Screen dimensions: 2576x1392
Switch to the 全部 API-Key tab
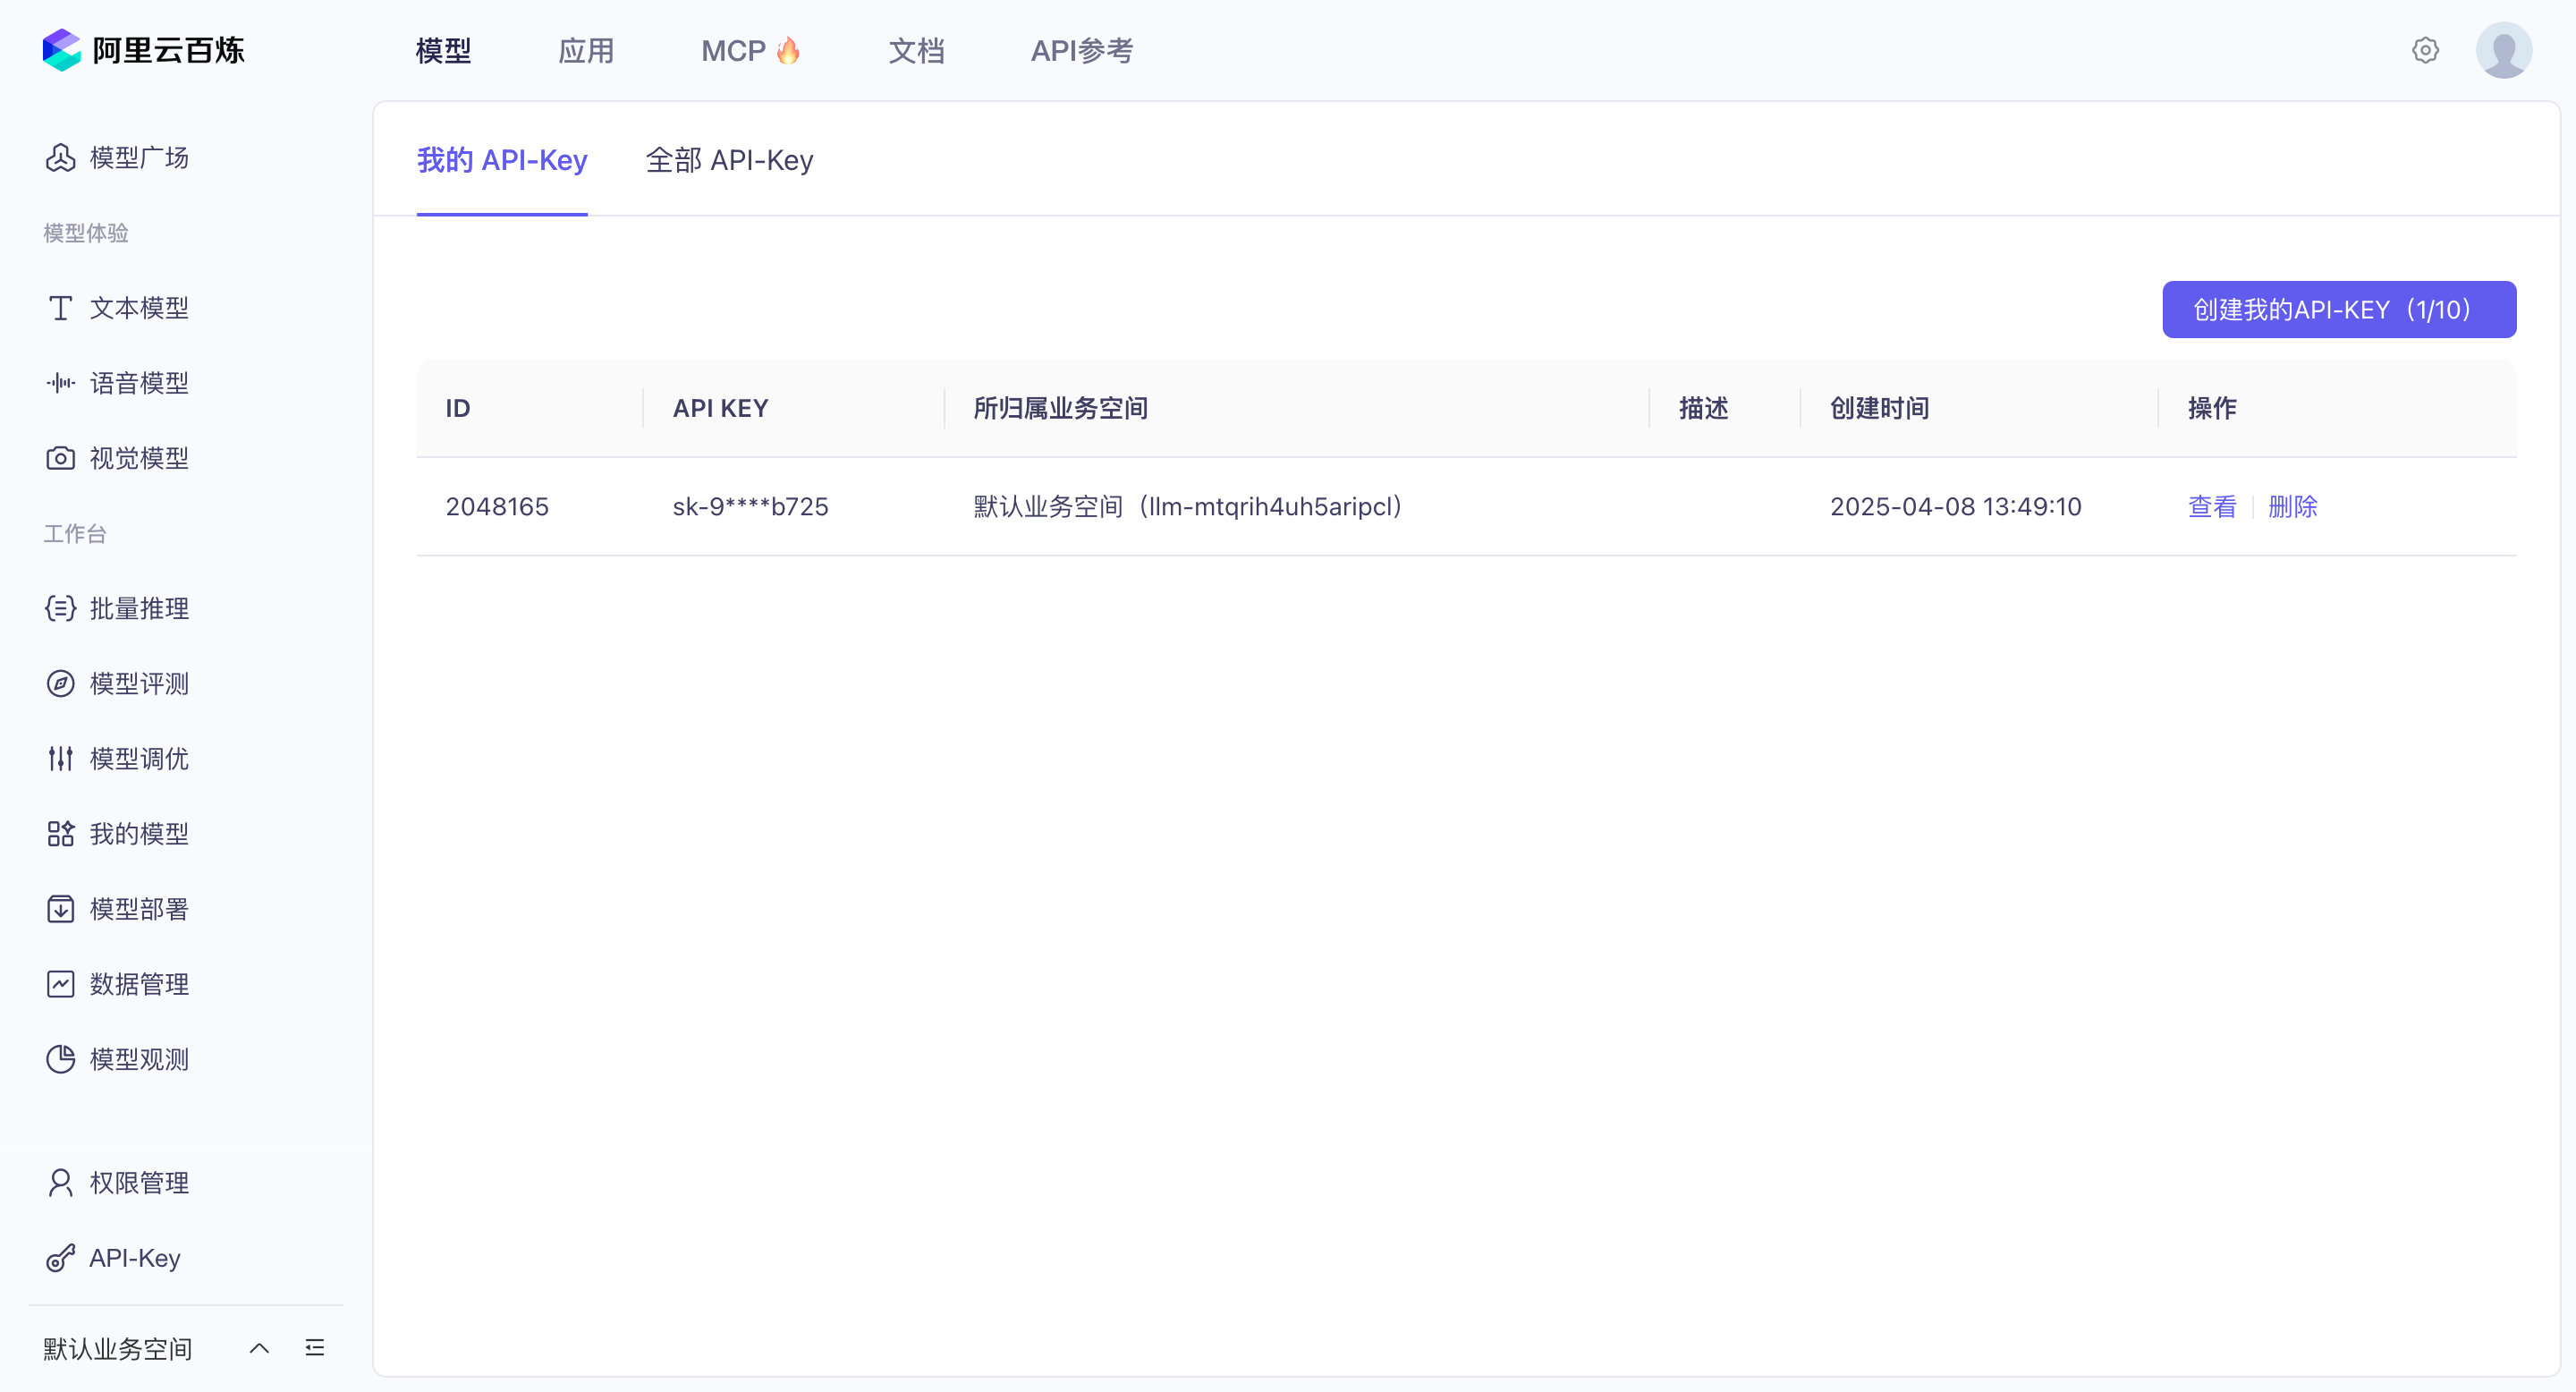pyautogui.click(x=729, y=160)
